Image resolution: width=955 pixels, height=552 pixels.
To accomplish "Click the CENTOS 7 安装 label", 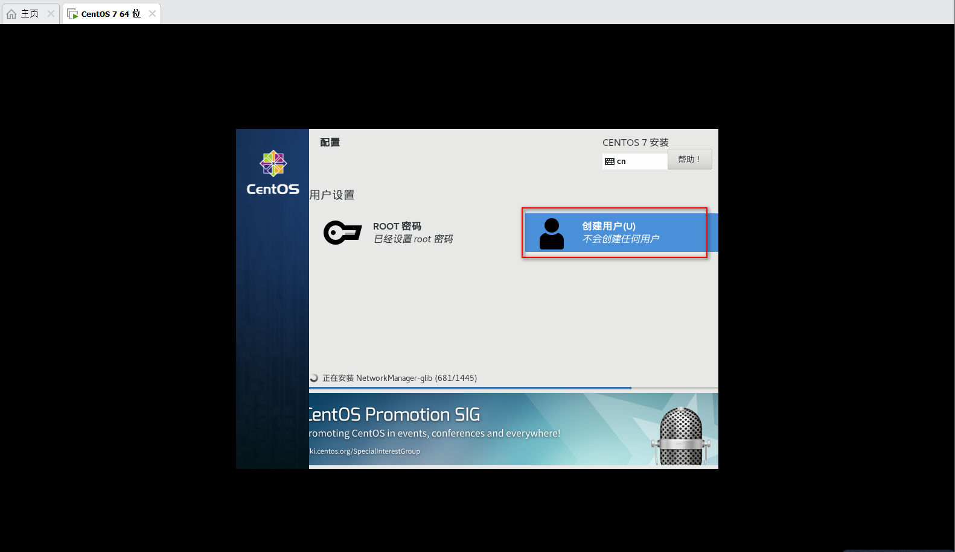I will click(x=635, y=142).
